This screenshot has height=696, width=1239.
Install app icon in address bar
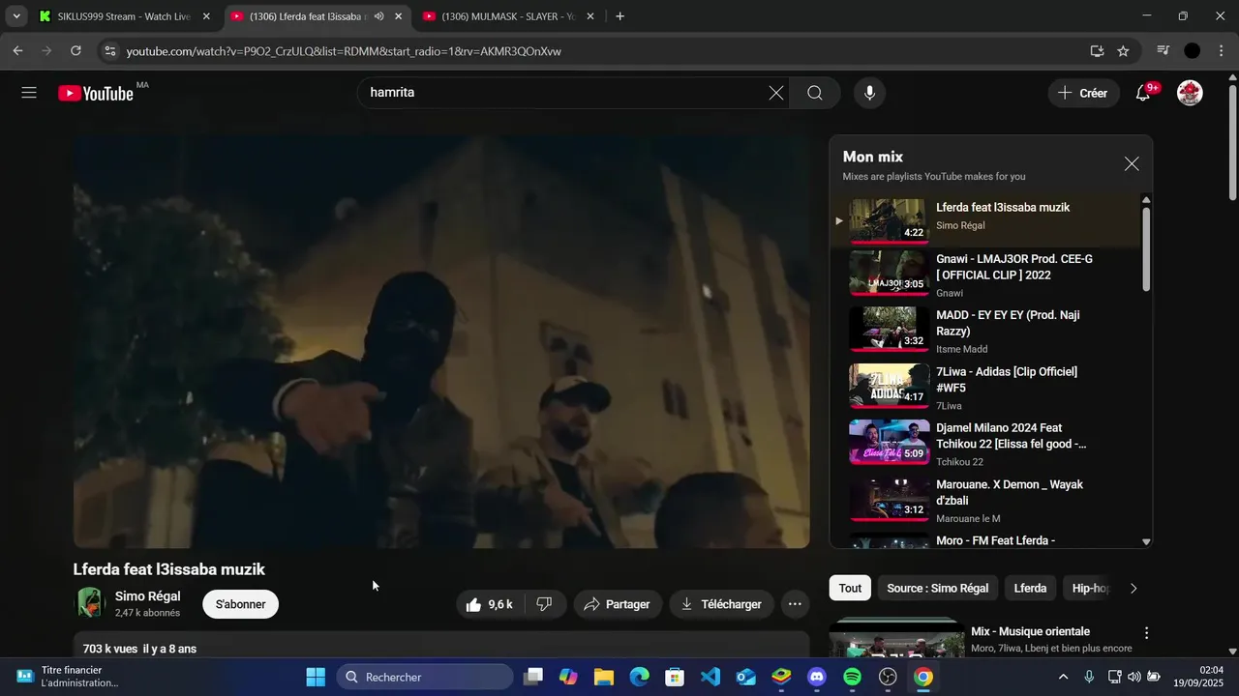pos(1097,51)
